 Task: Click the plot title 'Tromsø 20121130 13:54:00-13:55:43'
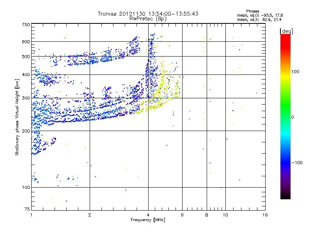[148, 14]
